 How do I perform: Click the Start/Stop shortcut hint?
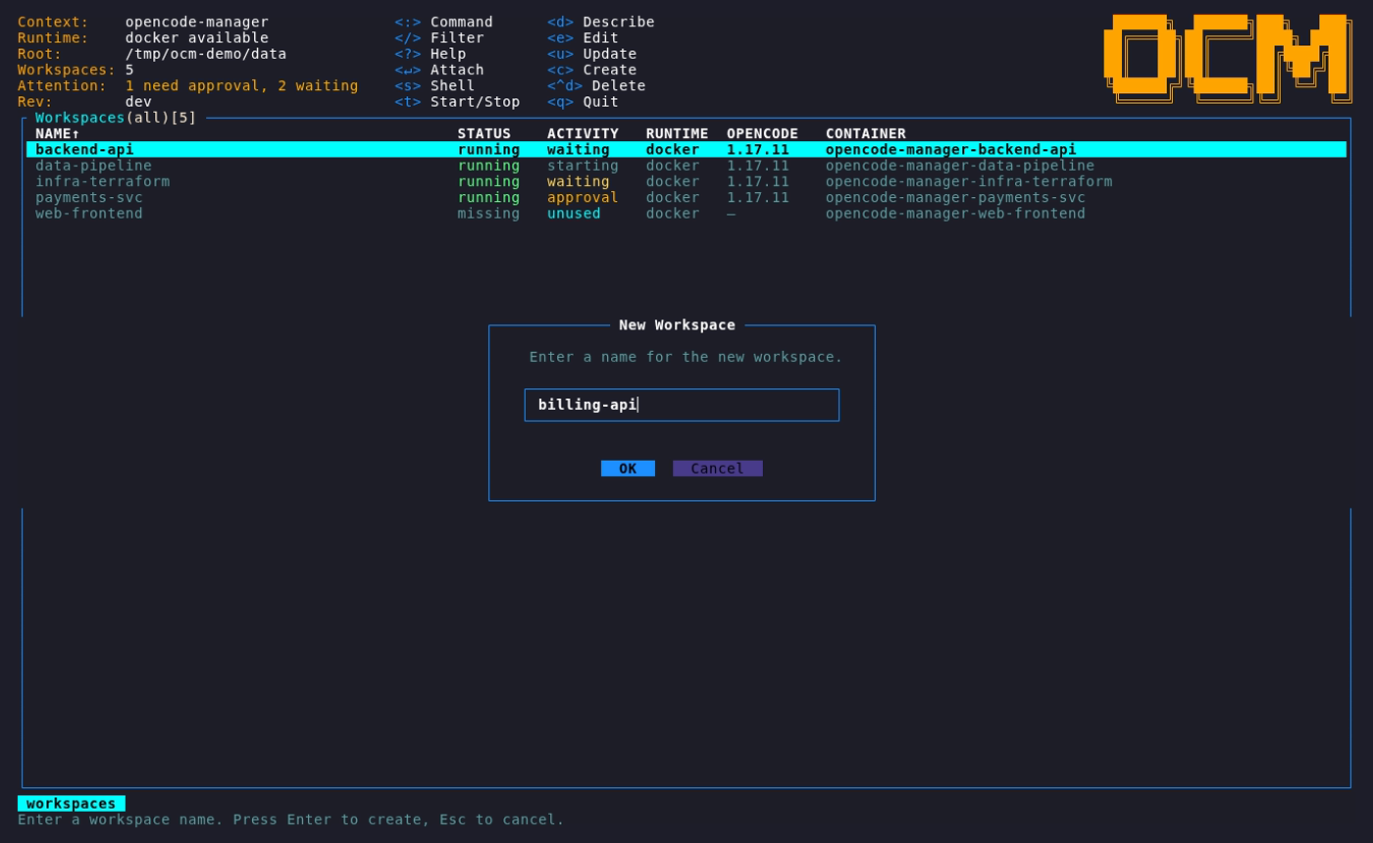457,102
